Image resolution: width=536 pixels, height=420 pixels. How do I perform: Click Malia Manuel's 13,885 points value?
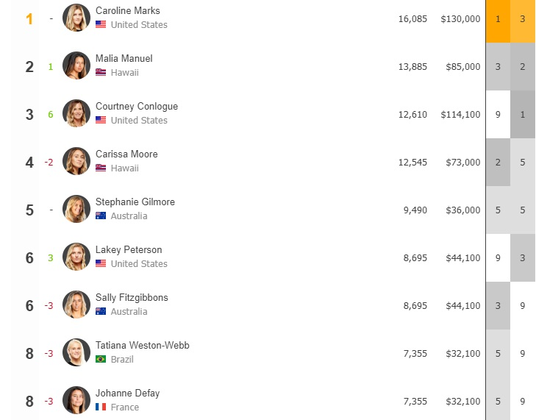tap(412, 67)
